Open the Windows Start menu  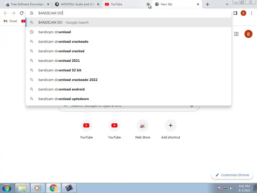click(7, 188)
